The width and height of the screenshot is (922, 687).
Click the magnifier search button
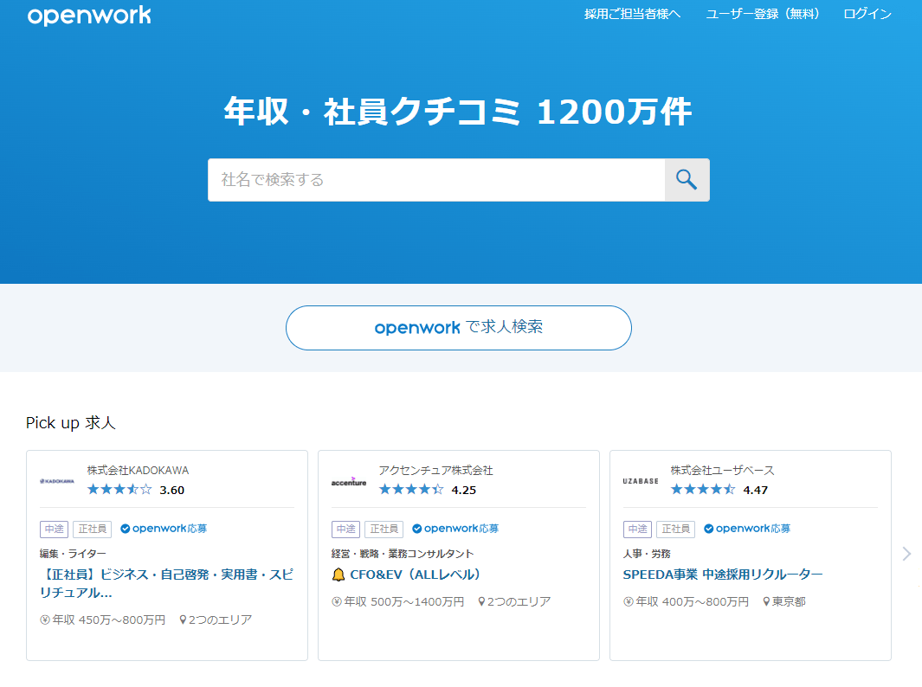point(687,180)
